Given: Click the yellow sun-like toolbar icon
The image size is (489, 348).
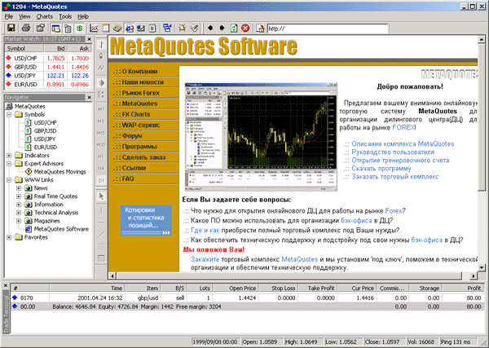Looking at the screenshot, I should pyautogui.click(x=182, y=29).
